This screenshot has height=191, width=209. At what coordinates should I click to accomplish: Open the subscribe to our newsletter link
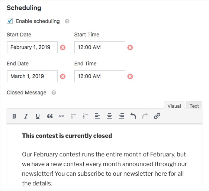(122, 174)
